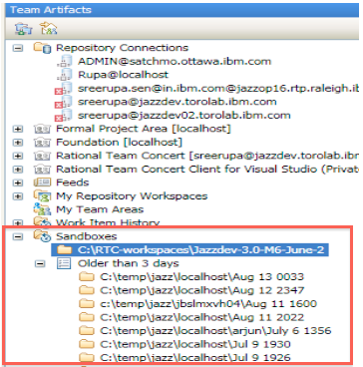Expand the Feeds node
Image resolution: width=363 pixels, height=367 pixels.
18,183
